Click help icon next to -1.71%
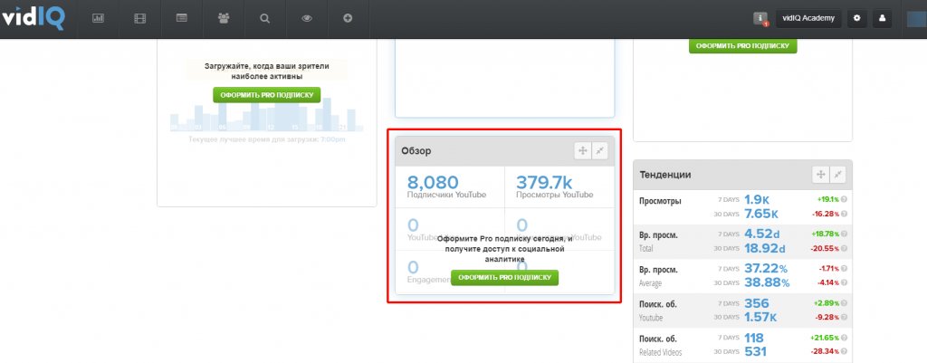The width and height of the screenshot is (927, 363). click(845, 269)
